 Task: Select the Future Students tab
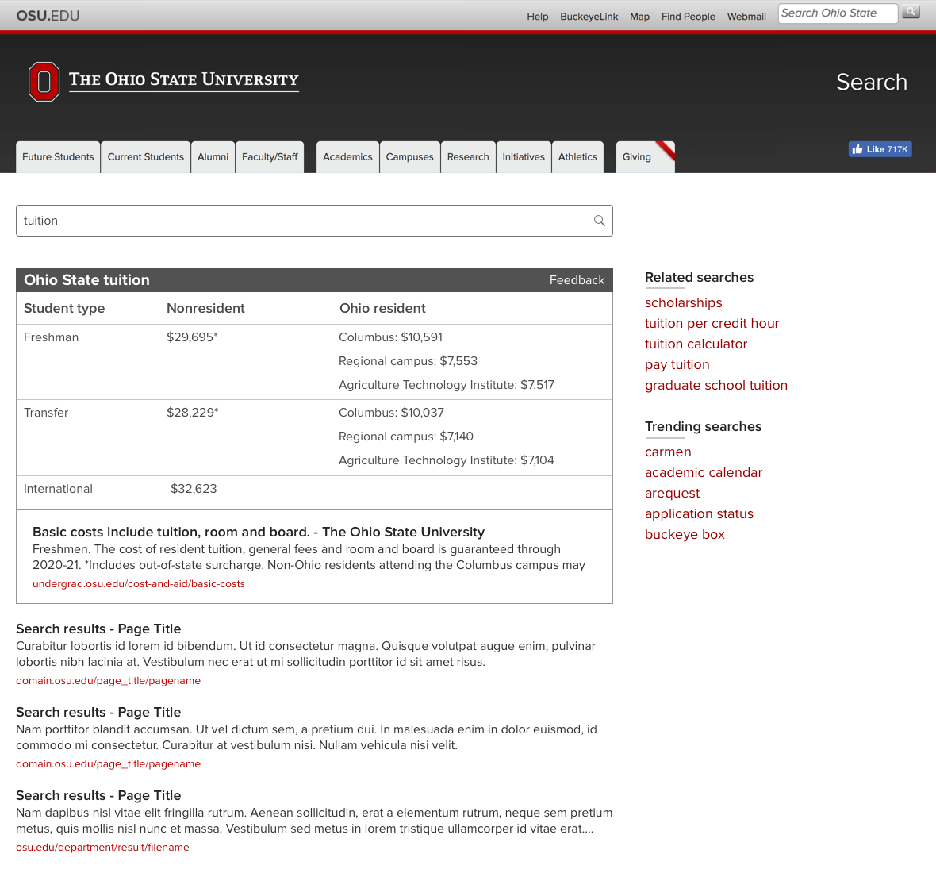[x=58, y=157]
